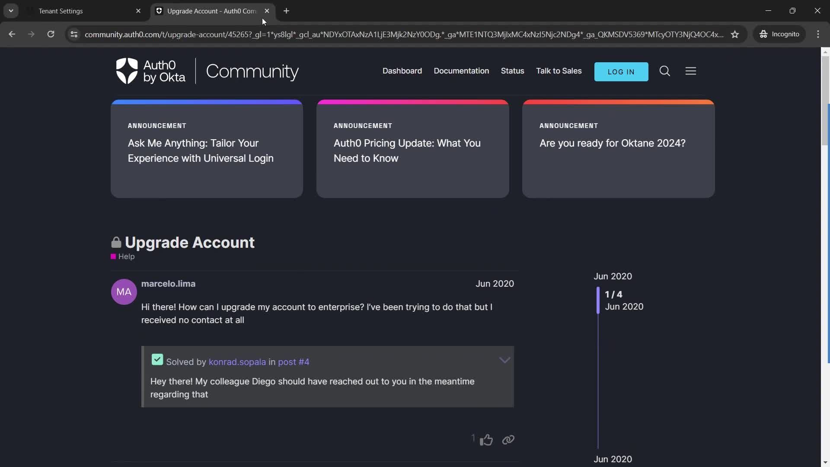The image size is (830, 467).
Task: View site information icon in address bar
Action: tap(74, 34)
